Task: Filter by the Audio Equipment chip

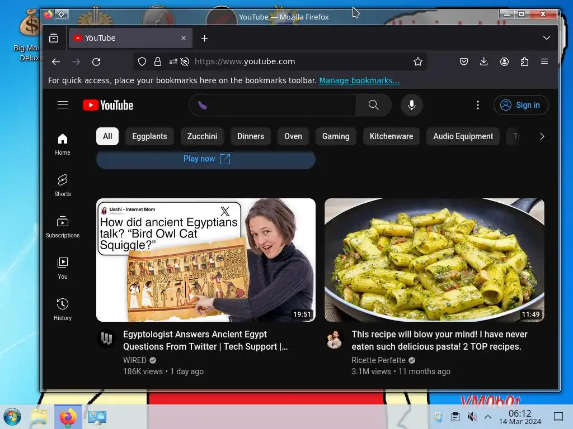Action: [463, 136]
